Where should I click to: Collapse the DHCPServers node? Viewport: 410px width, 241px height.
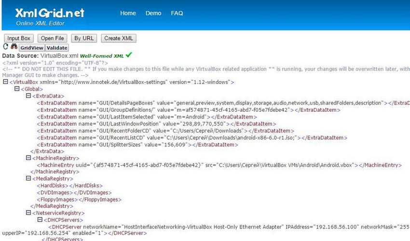point(40,220)
